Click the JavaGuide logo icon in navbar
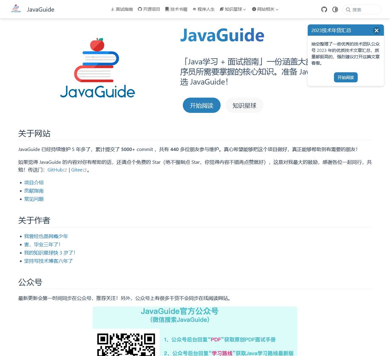This screenshot has height=356, width=390. pos(16,9)
